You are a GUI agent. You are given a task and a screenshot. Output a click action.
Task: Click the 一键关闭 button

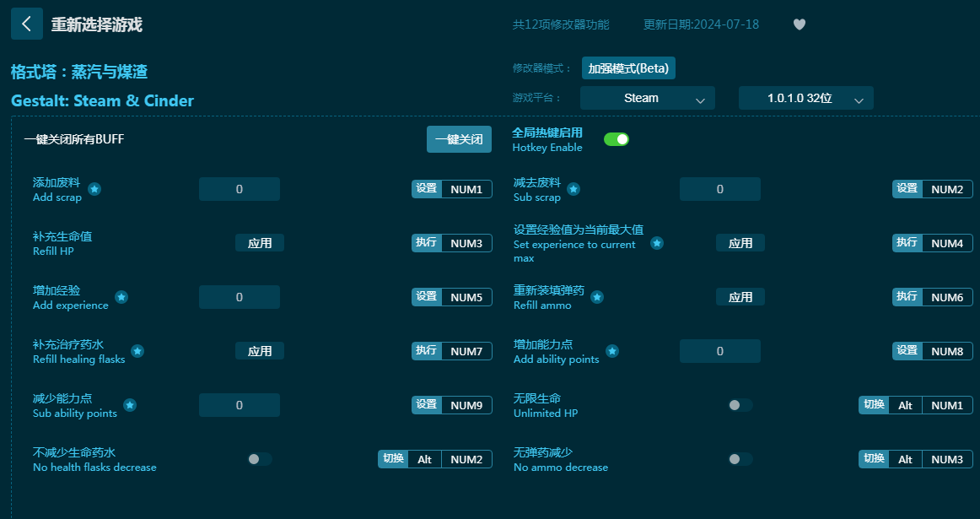coord(460,139)
